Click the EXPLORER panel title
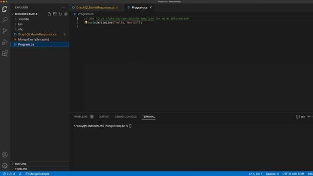This screenshot has height=176, width=313. tap(22, 7)
